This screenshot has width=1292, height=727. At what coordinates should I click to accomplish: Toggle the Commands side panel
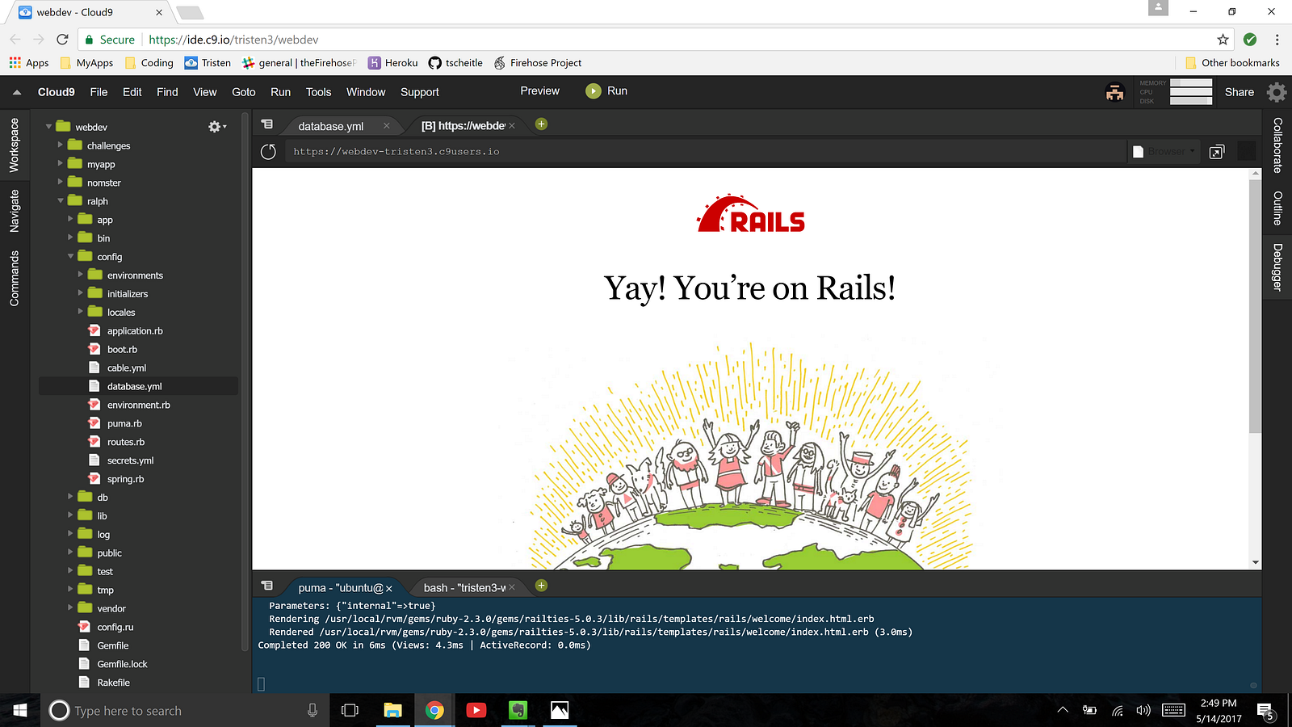coord(15,279)
